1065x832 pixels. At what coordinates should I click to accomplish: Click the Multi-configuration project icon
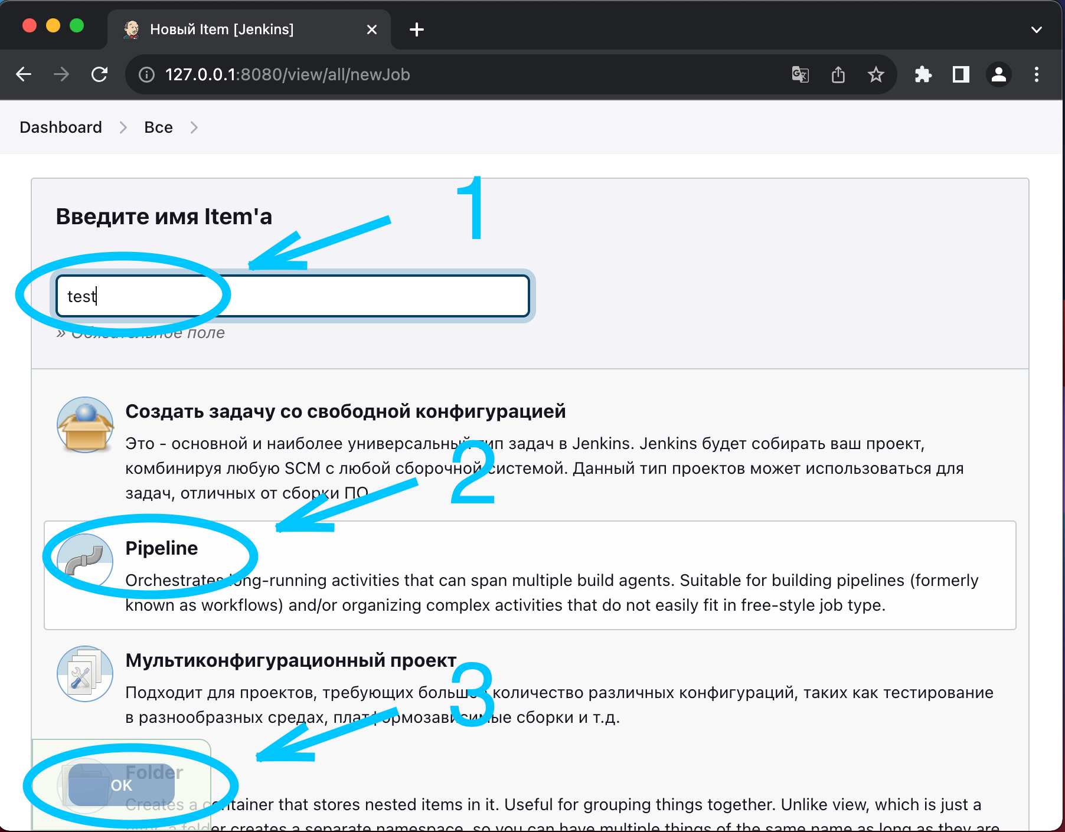85,673
